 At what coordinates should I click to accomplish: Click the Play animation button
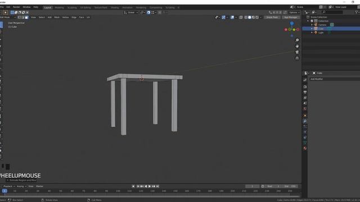point(150,186)
